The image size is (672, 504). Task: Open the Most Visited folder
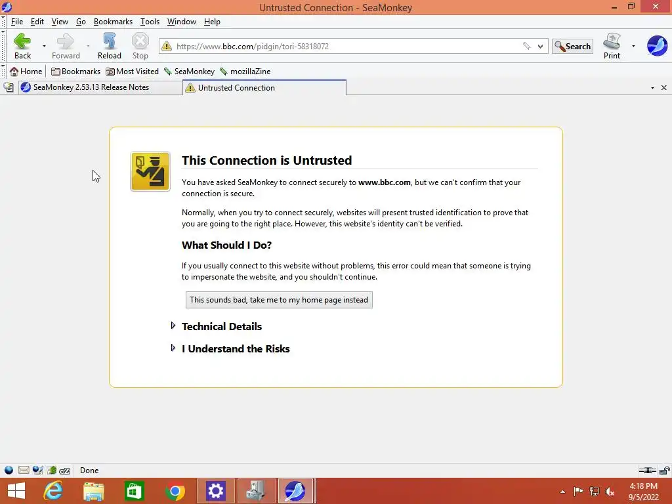[132, 71]
